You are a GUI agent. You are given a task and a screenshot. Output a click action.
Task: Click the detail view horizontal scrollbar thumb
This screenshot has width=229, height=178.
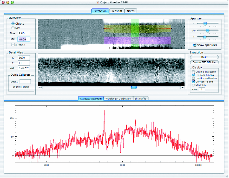134,87
